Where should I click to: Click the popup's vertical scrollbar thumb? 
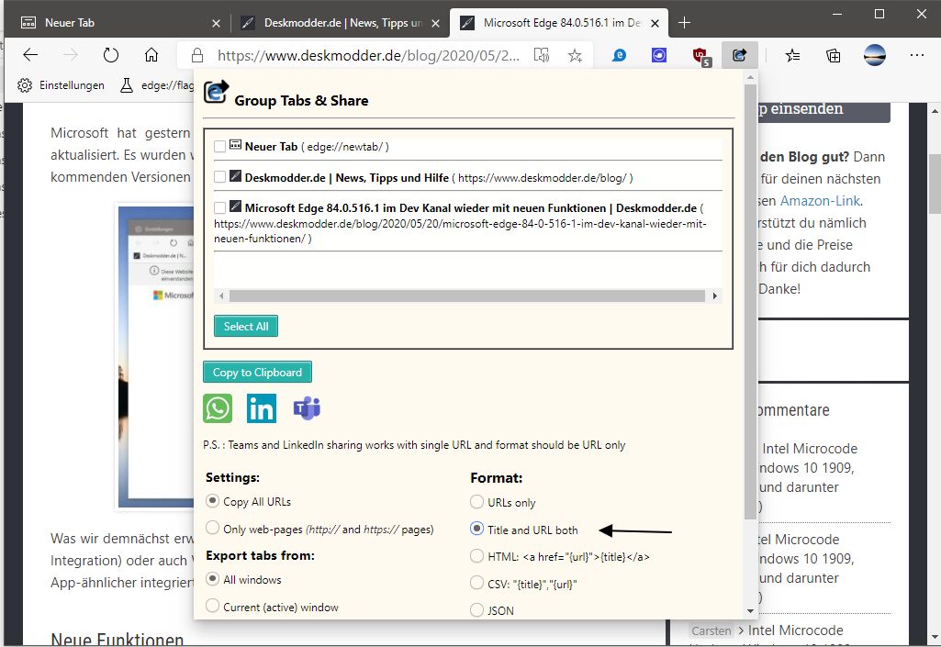click(750, 302)
